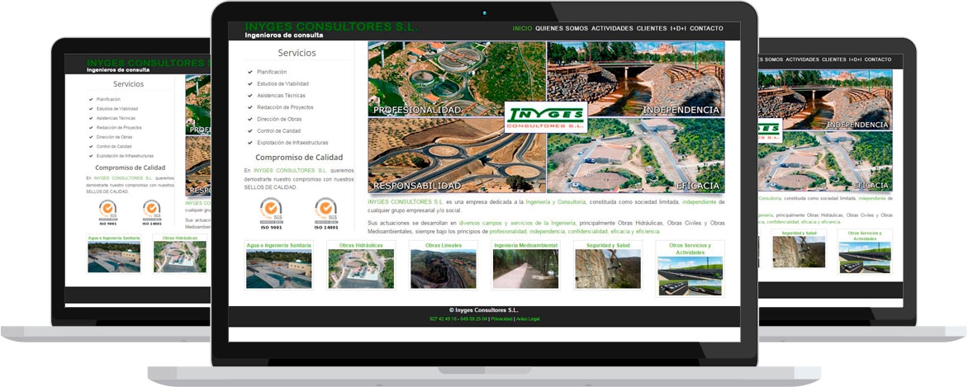This screenshot has width=968, height=387.
Task: Click the center laptop's INDEPENDENCIA hero image
Action: coord(636,79)
